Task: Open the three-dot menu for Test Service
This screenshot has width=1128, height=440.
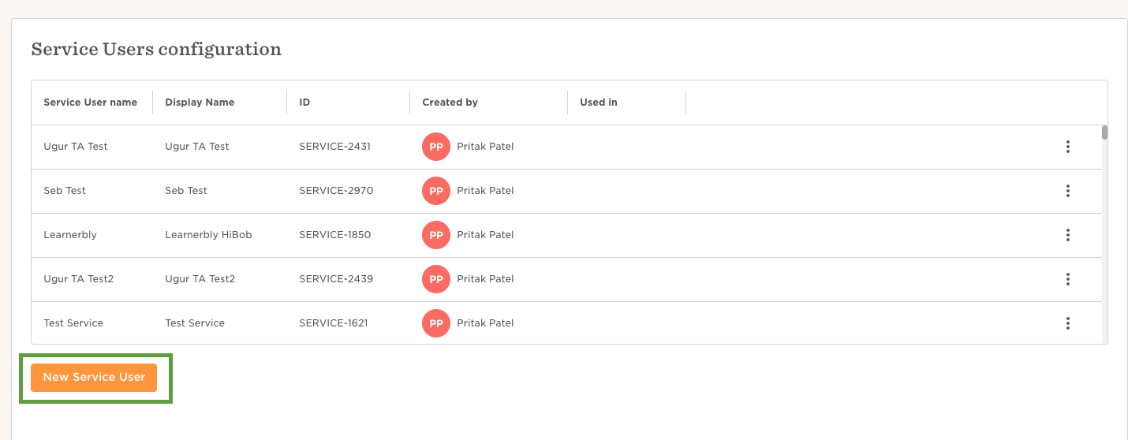Action: click(x=1067, y=323)
